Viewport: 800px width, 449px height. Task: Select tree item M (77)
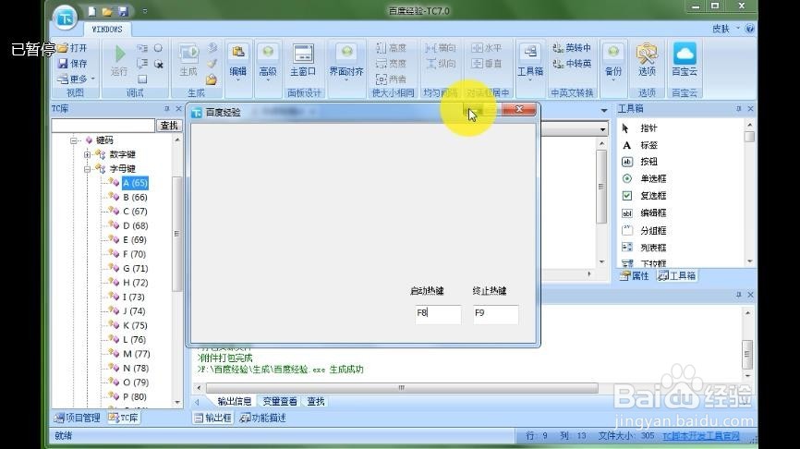tap(136, 354)
